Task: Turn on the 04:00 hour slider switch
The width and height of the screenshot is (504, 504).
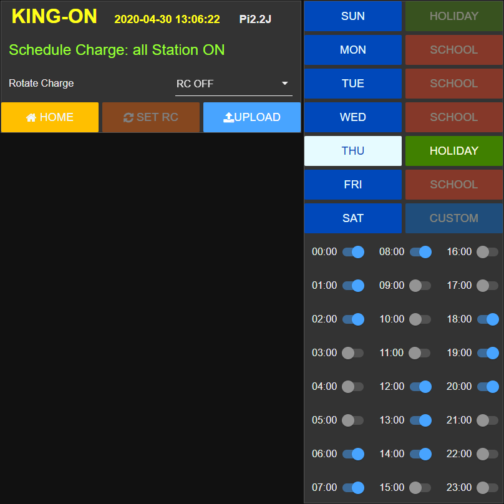Action: point(352,387)
